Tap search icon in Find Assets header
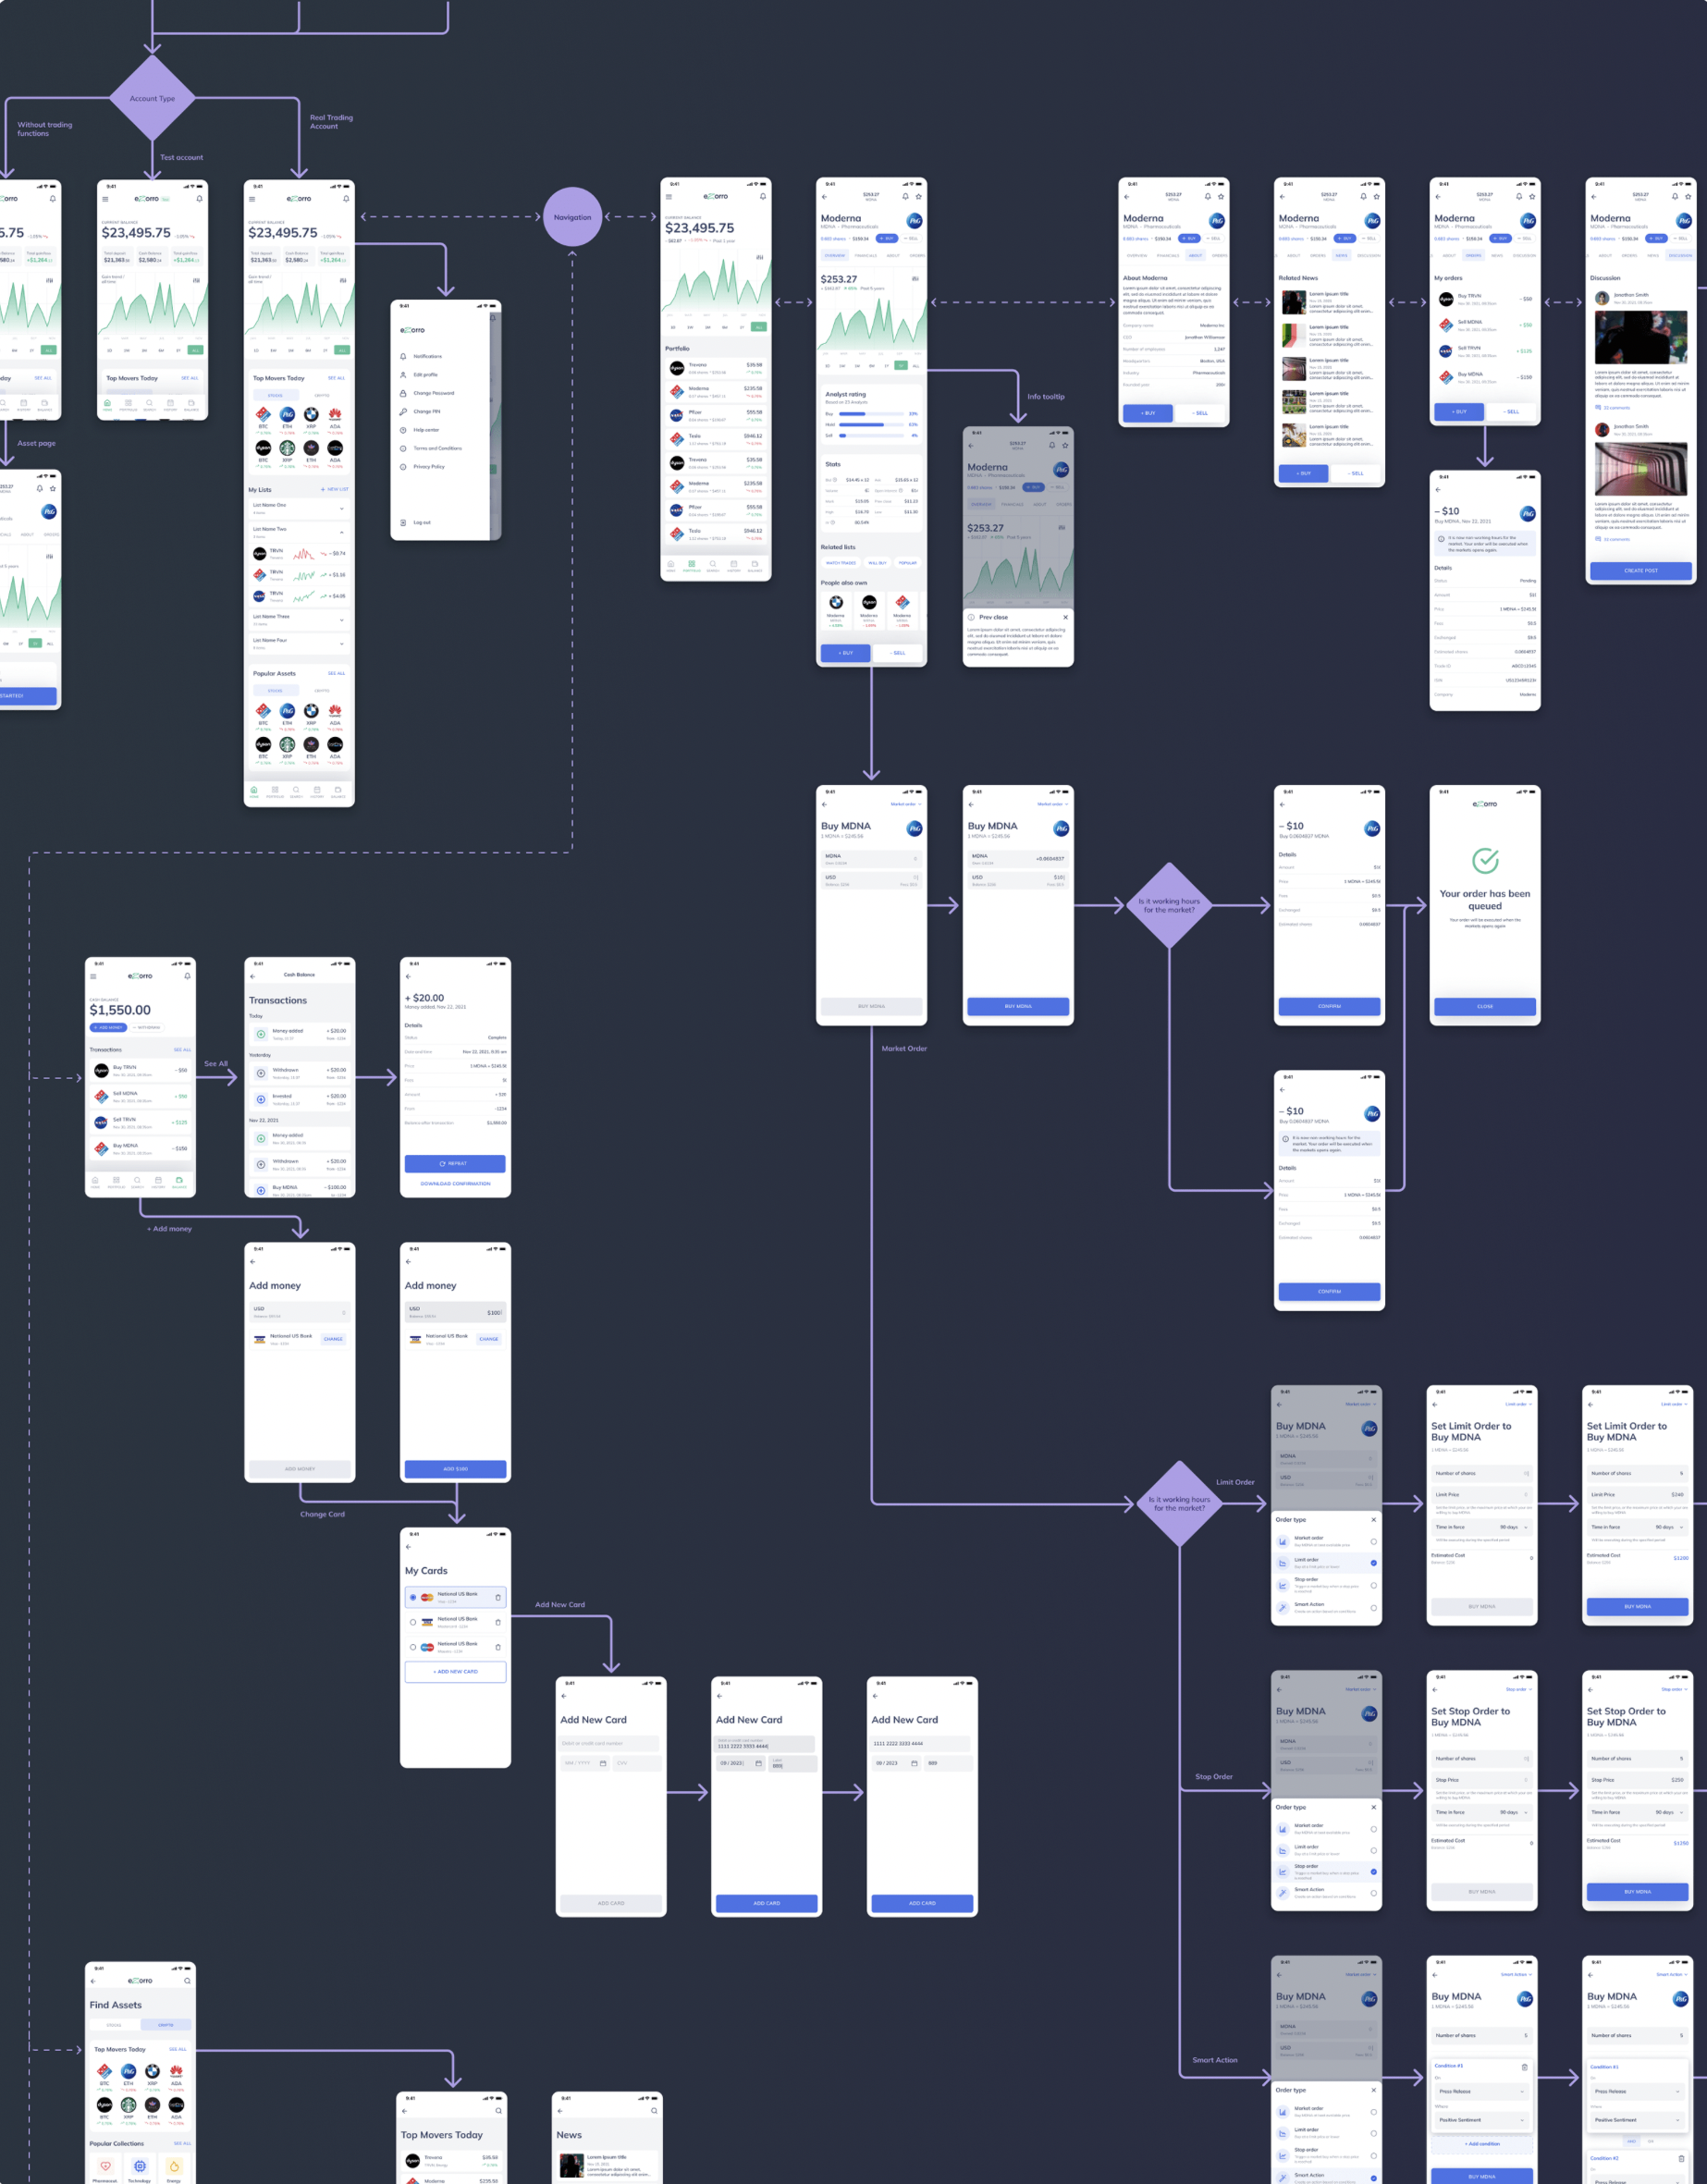Image resolution: width=1707 pixels, height=2184 pixels. coord(187,1980)
